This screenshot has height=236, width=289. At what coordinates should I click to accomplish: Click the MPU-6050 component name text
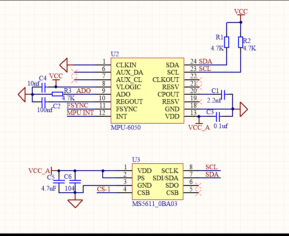126,127
